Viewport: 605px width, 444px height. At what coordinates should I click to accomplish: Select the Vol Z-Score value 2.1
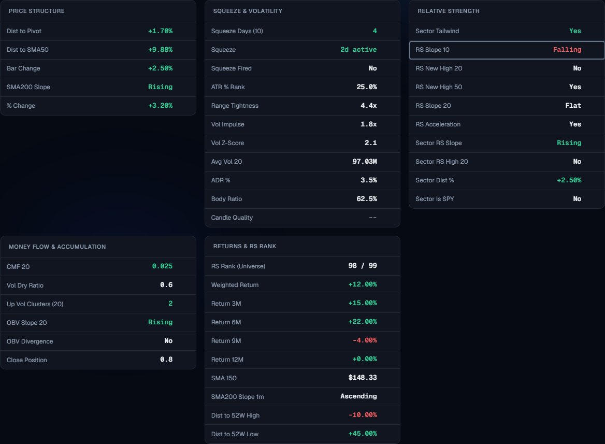[370, 143]
